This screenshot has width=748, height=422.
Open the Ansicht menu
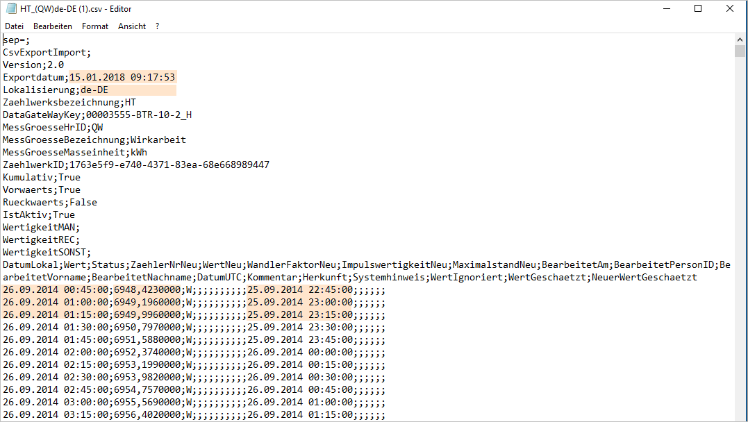(132, 26)
